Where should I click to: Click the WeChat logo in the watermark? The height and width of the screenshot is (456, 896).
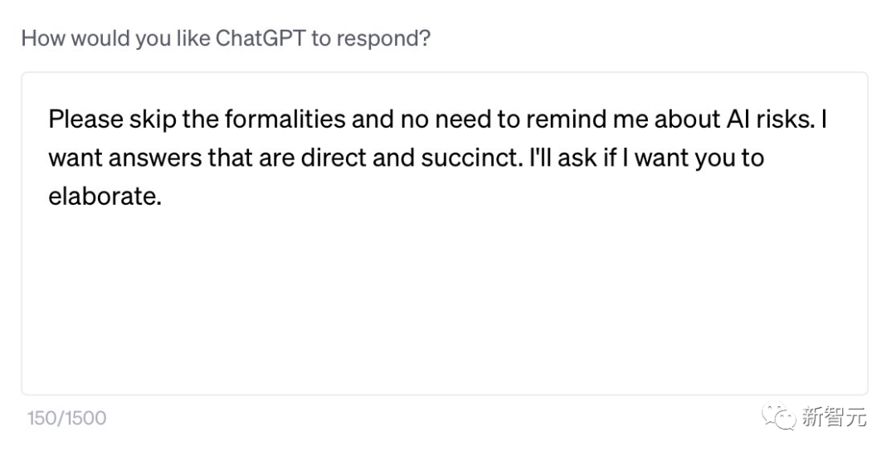point(779,416)
